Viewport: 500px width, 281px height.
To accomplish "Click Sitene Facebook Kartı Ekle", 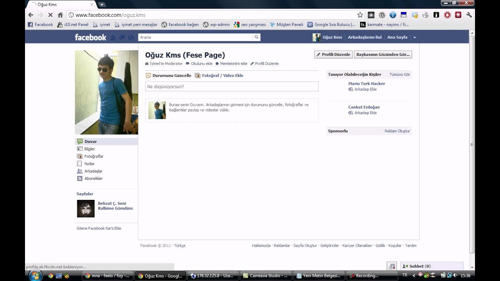I will pyautogui.click(x=99, y=228).
